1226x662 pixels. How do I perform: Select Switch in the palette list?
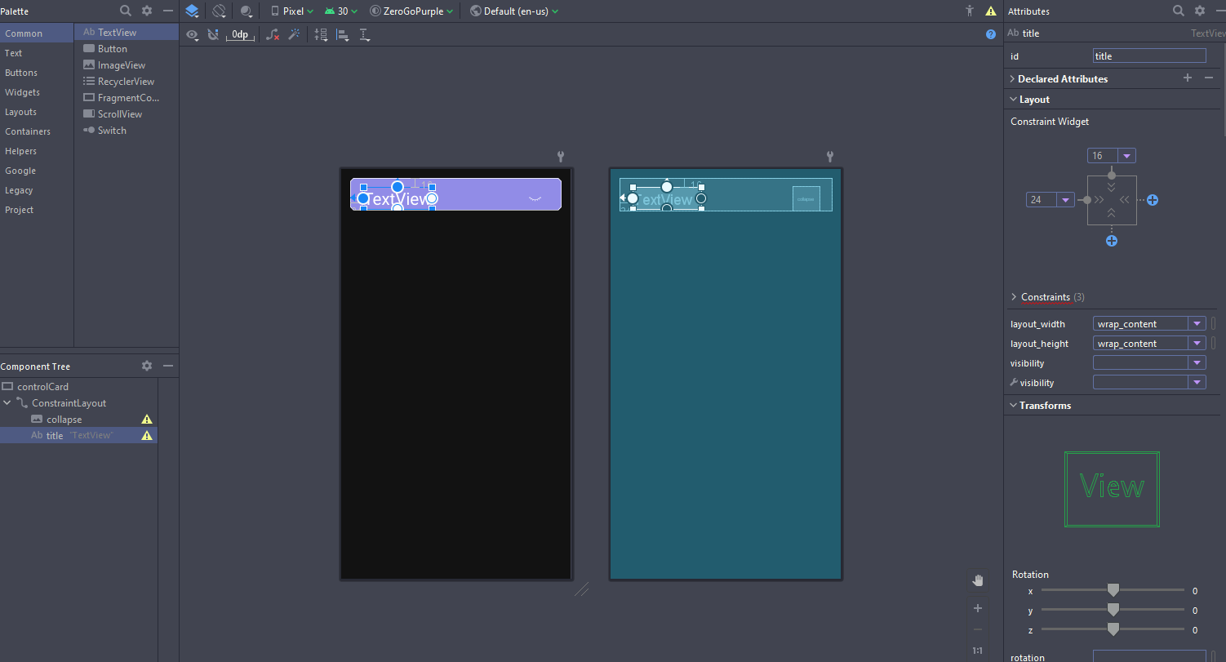pyautogui.click(x=127, y=131)
